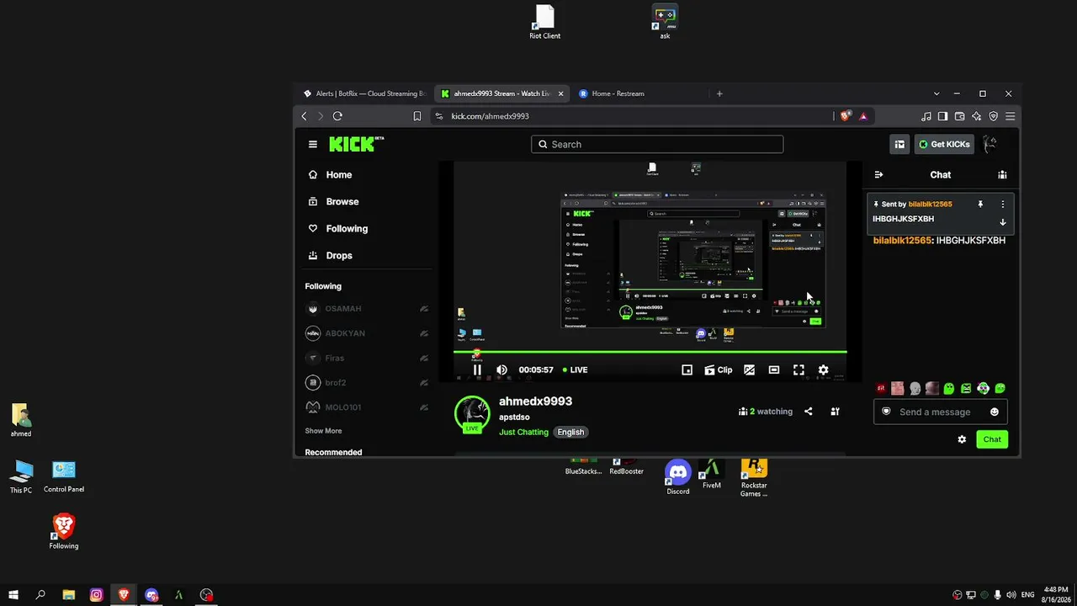Screen dimensions: 1077x606
Task: Click the green Chat send button
Action: pos(992,439)
